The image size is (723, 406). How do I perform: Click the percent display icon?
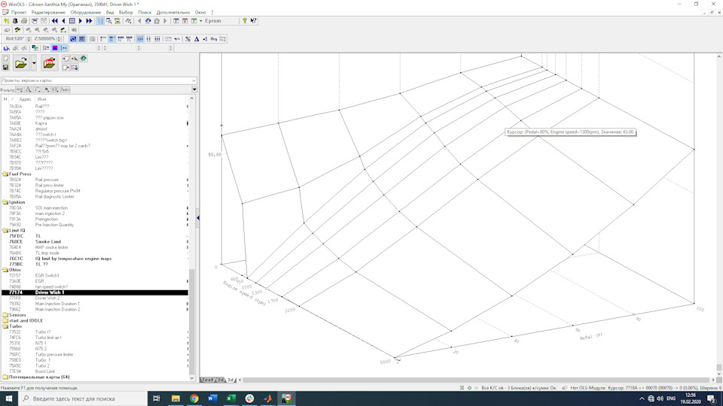coord(188,39)
